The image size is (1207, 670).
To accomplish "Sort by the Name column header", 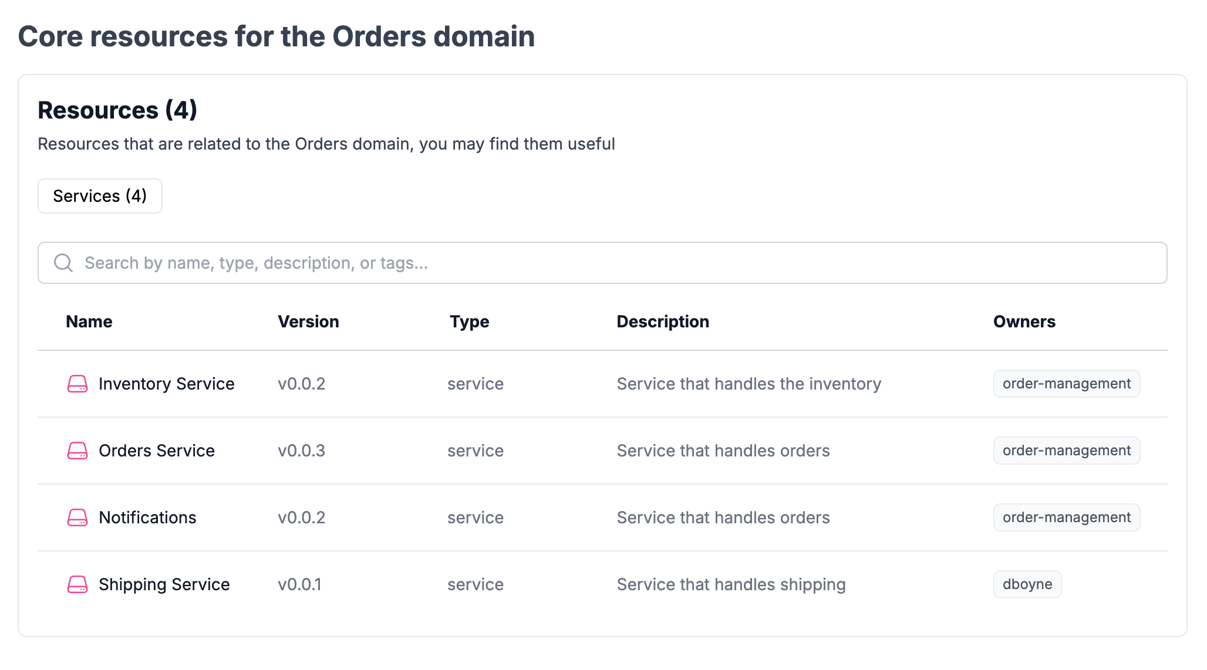I will (x=89, y=322).
